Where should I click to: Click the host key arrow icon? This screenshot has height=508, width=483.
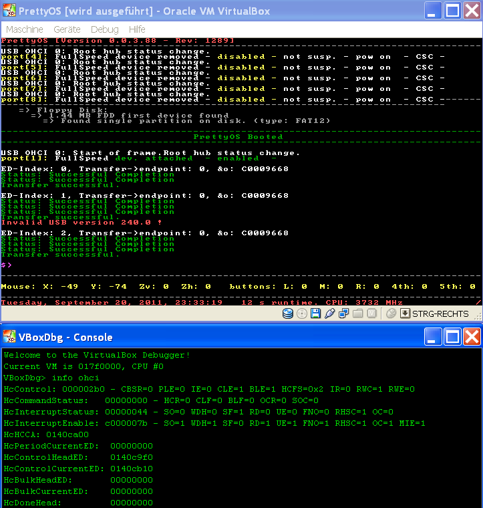point(405,313)
